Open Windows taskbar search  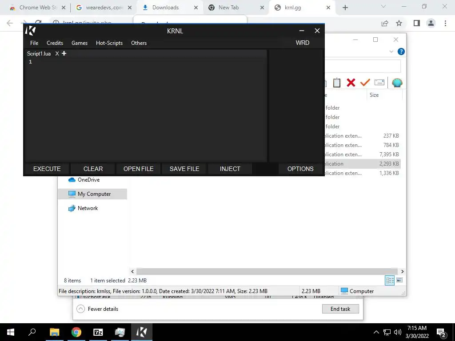(x=32, y=332)
